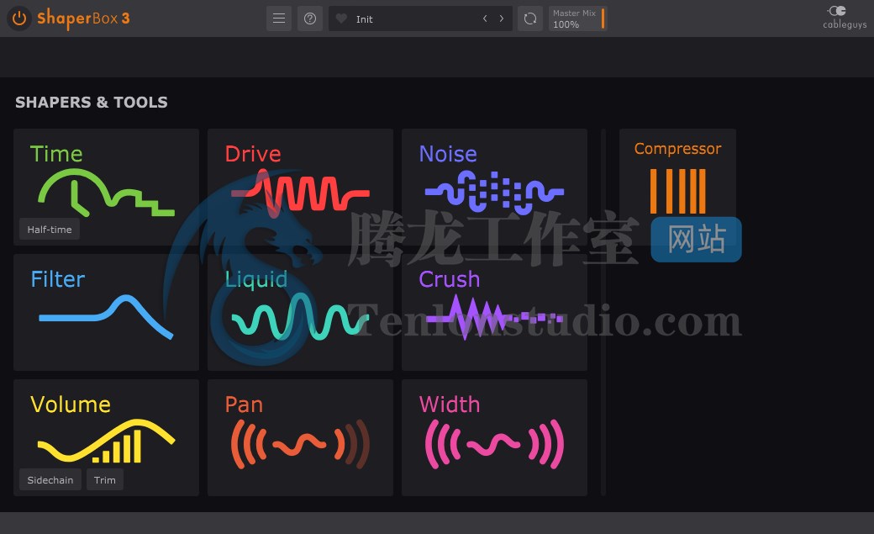This screenshot has width=874, height=534.
Task: Add the Time shaper
Action: 106,187
